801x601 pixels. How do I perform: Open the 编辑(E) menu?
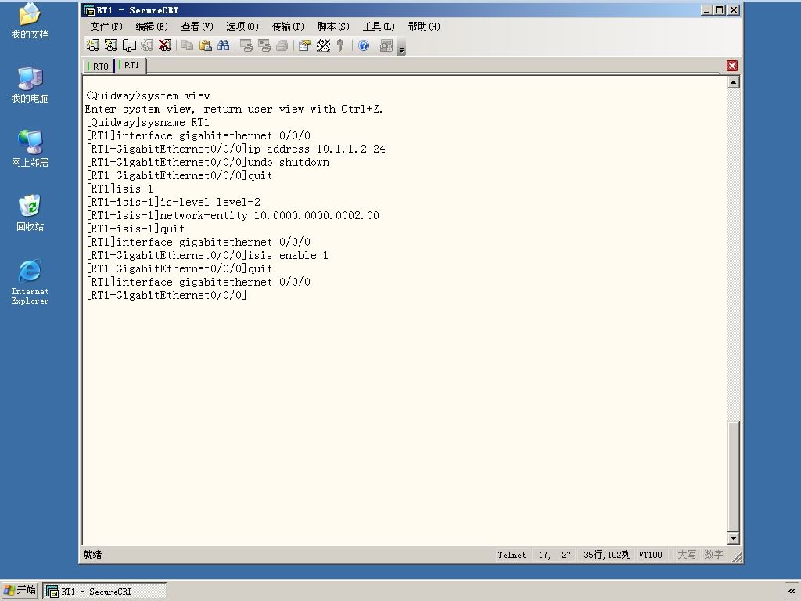(x=151, y=27)
